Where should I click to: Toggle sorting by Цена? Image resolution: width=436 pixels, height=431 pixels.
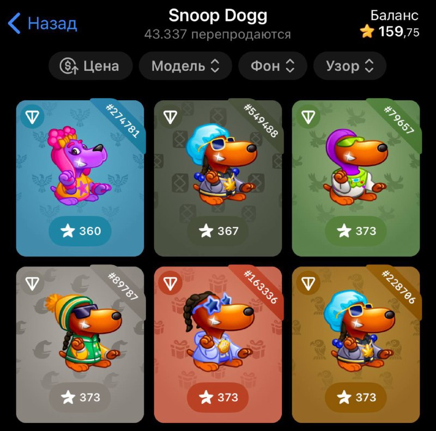point(90,66)
